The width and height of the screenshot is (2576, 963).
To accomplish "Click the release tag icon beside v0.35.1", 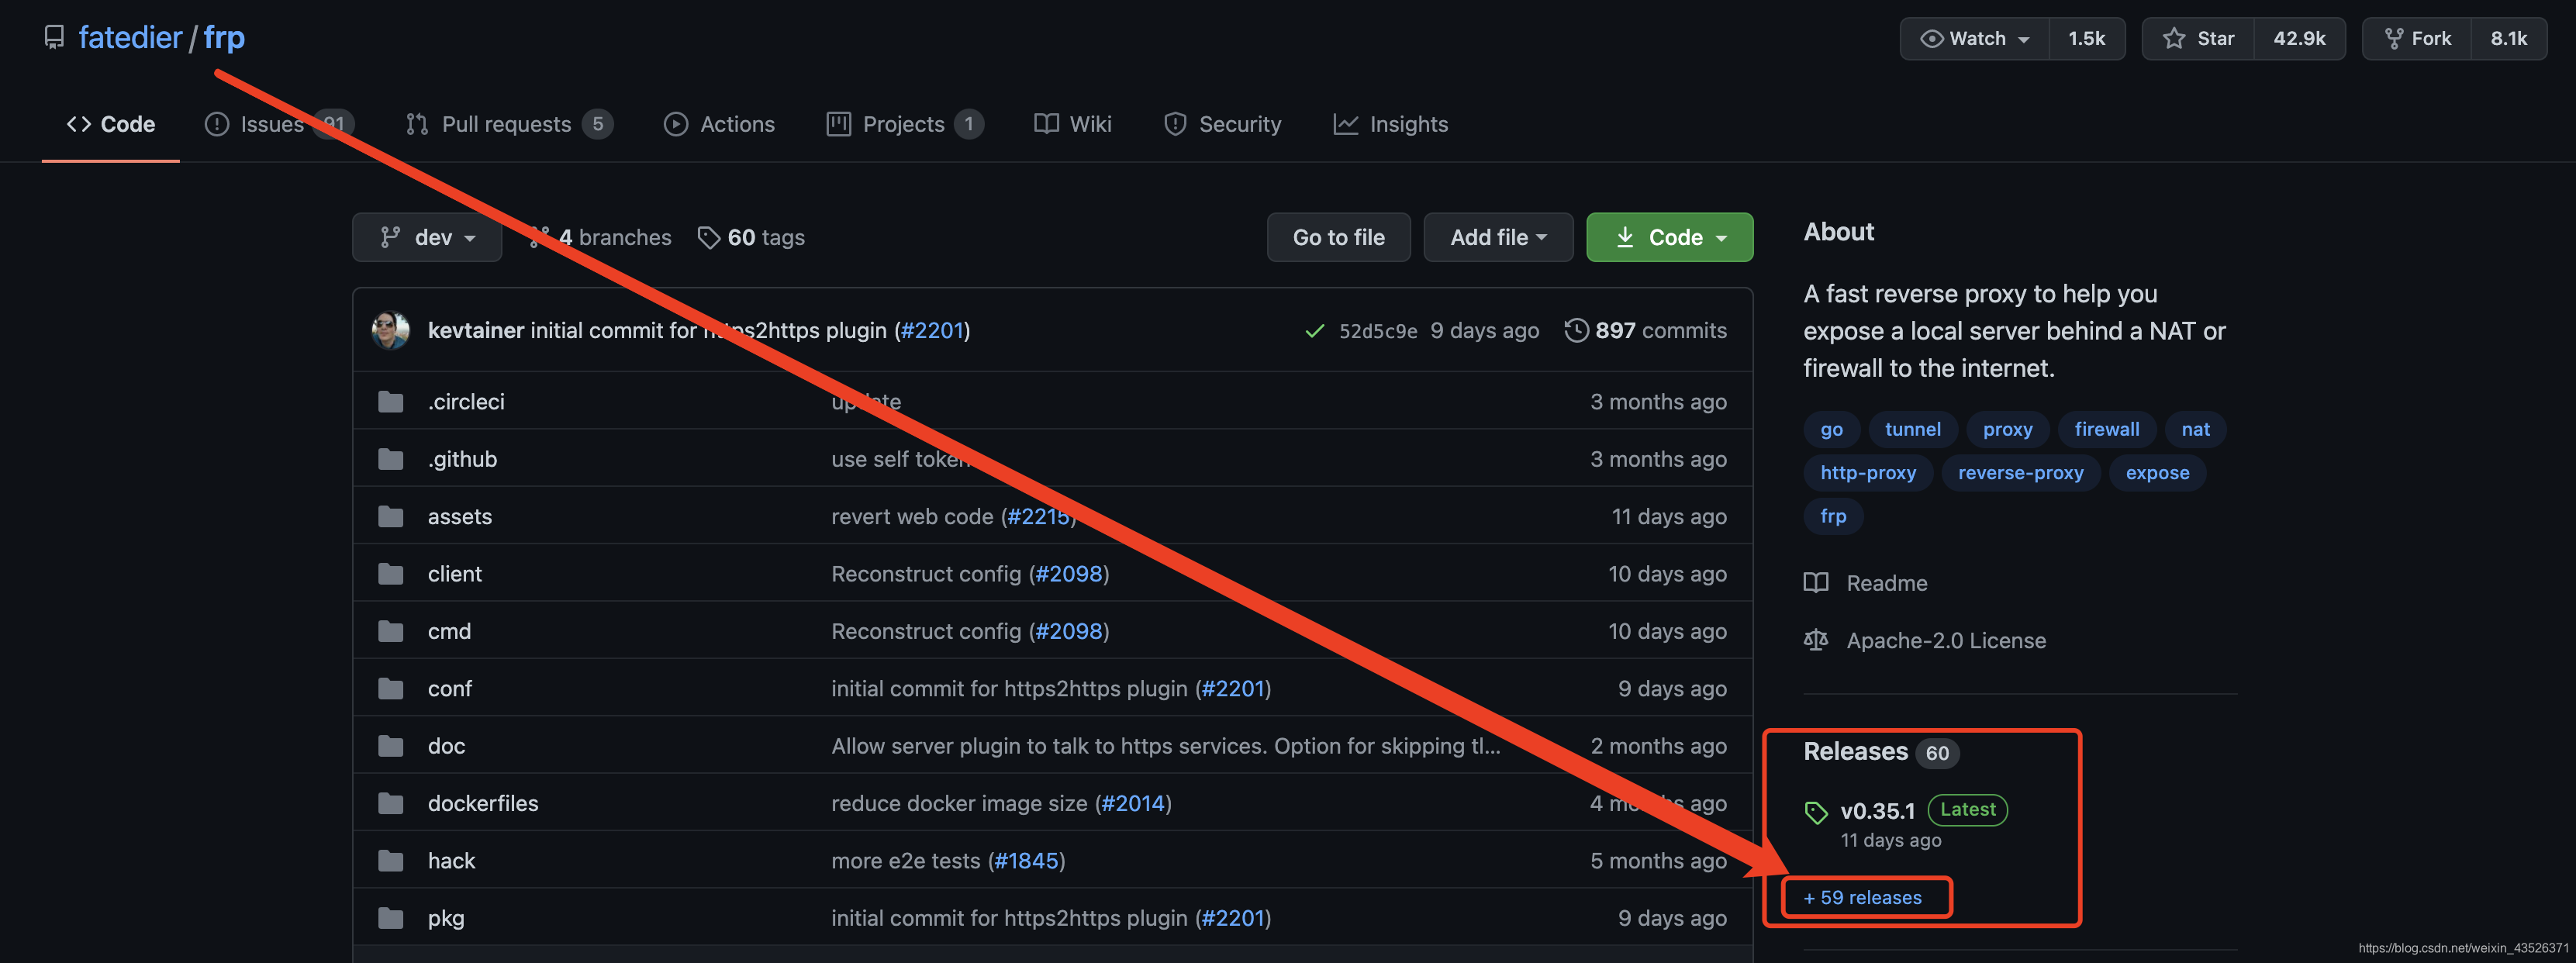I will point(1815,812).
